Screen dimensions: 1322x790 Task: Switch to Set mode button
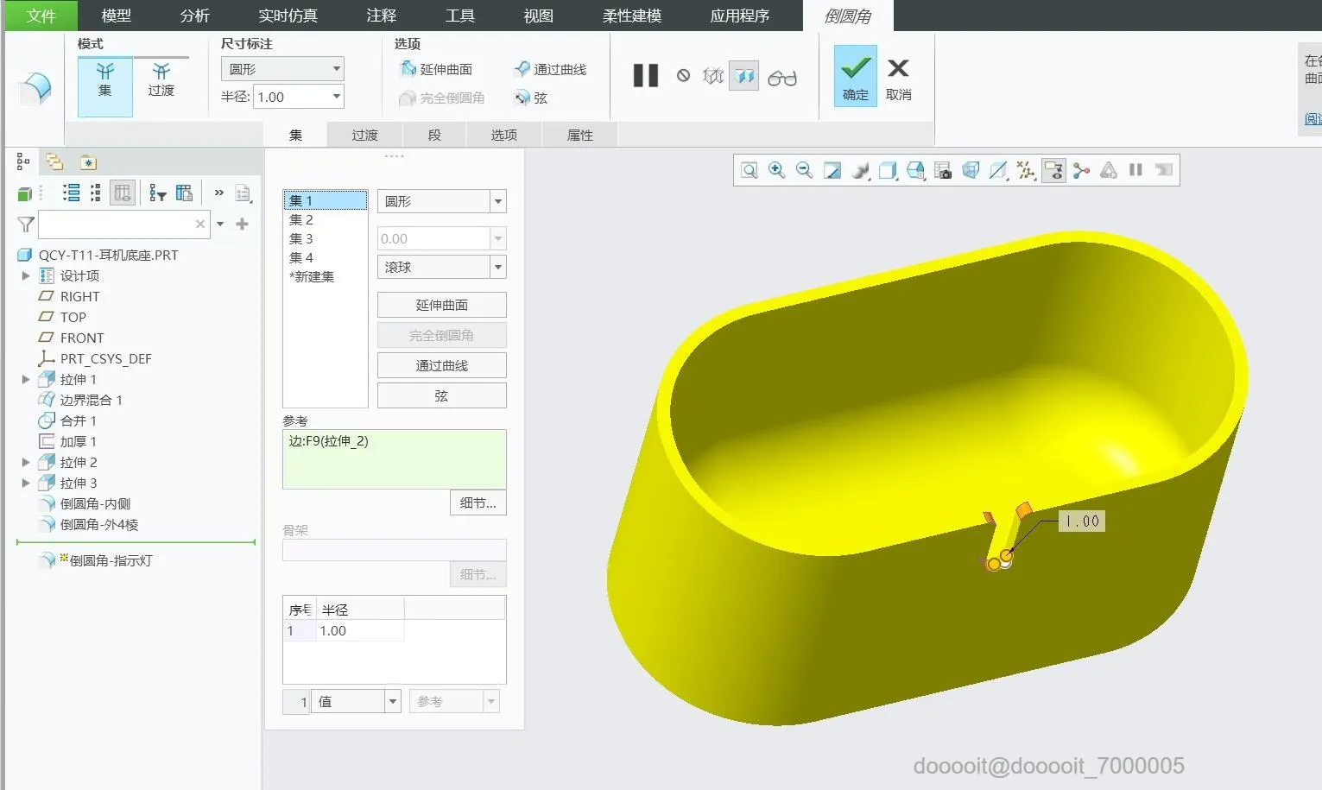(x=105, y=85)
